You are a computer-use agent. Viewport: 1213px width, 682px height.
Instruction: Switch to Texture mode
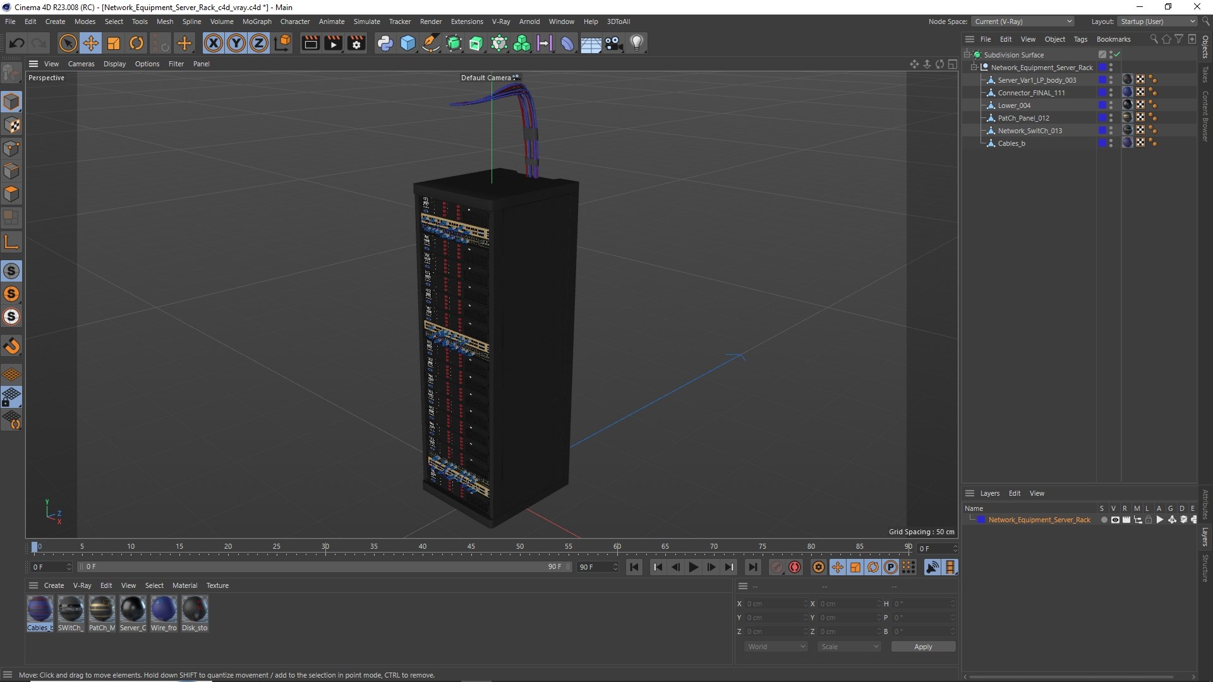point(11,125)
